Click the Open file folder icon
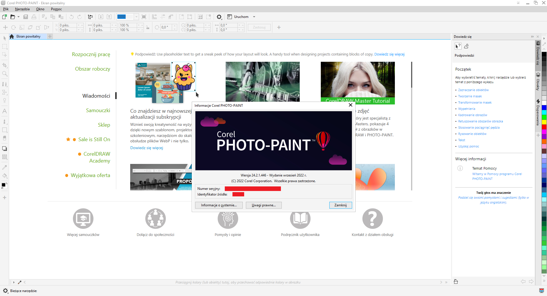This screenshot has height=296, width=547. [x=13, y=17]
